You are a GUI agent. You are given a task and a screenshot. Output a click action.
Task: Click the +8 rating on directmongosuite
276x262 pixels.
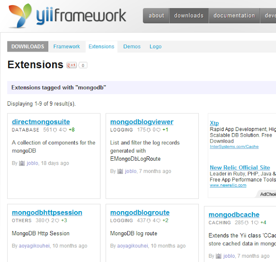(72, 130)
